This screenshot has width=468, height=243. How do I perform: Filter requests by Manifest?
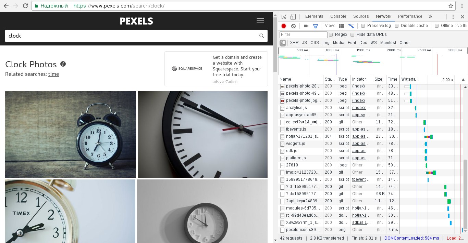tap(388, 43)
